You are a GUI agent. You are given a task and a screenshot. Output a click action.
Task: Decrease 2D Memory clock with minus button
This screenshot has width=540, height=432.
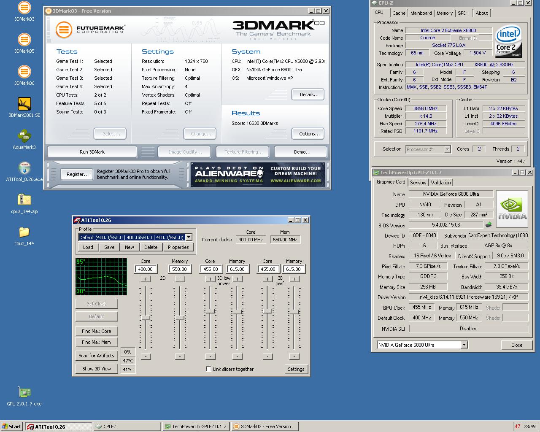click(180, 356)
